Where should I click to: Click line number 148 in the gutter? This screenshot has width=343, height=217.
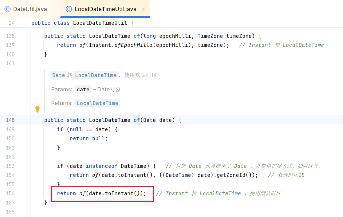click(x=10, y=120)
